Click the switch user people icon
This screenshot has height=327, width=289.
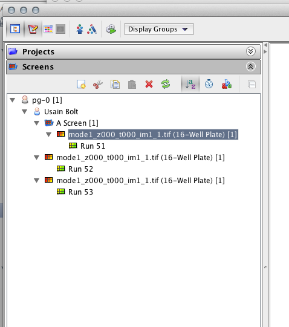click(80, 29)
